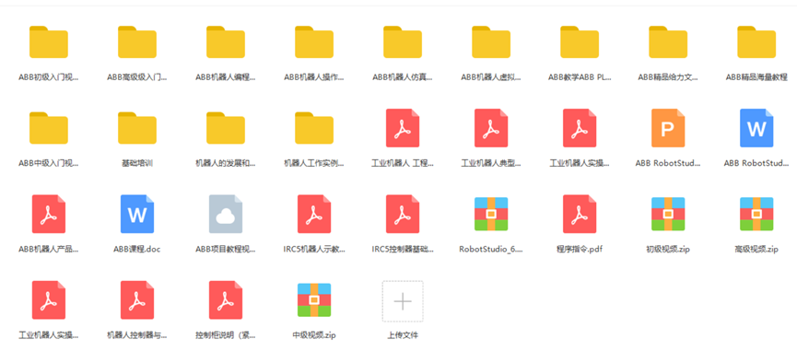The width and height of the screenshot is (797, 351).
Task: Open the ABB RobotStudio Word document
Action: coord(756,128)
